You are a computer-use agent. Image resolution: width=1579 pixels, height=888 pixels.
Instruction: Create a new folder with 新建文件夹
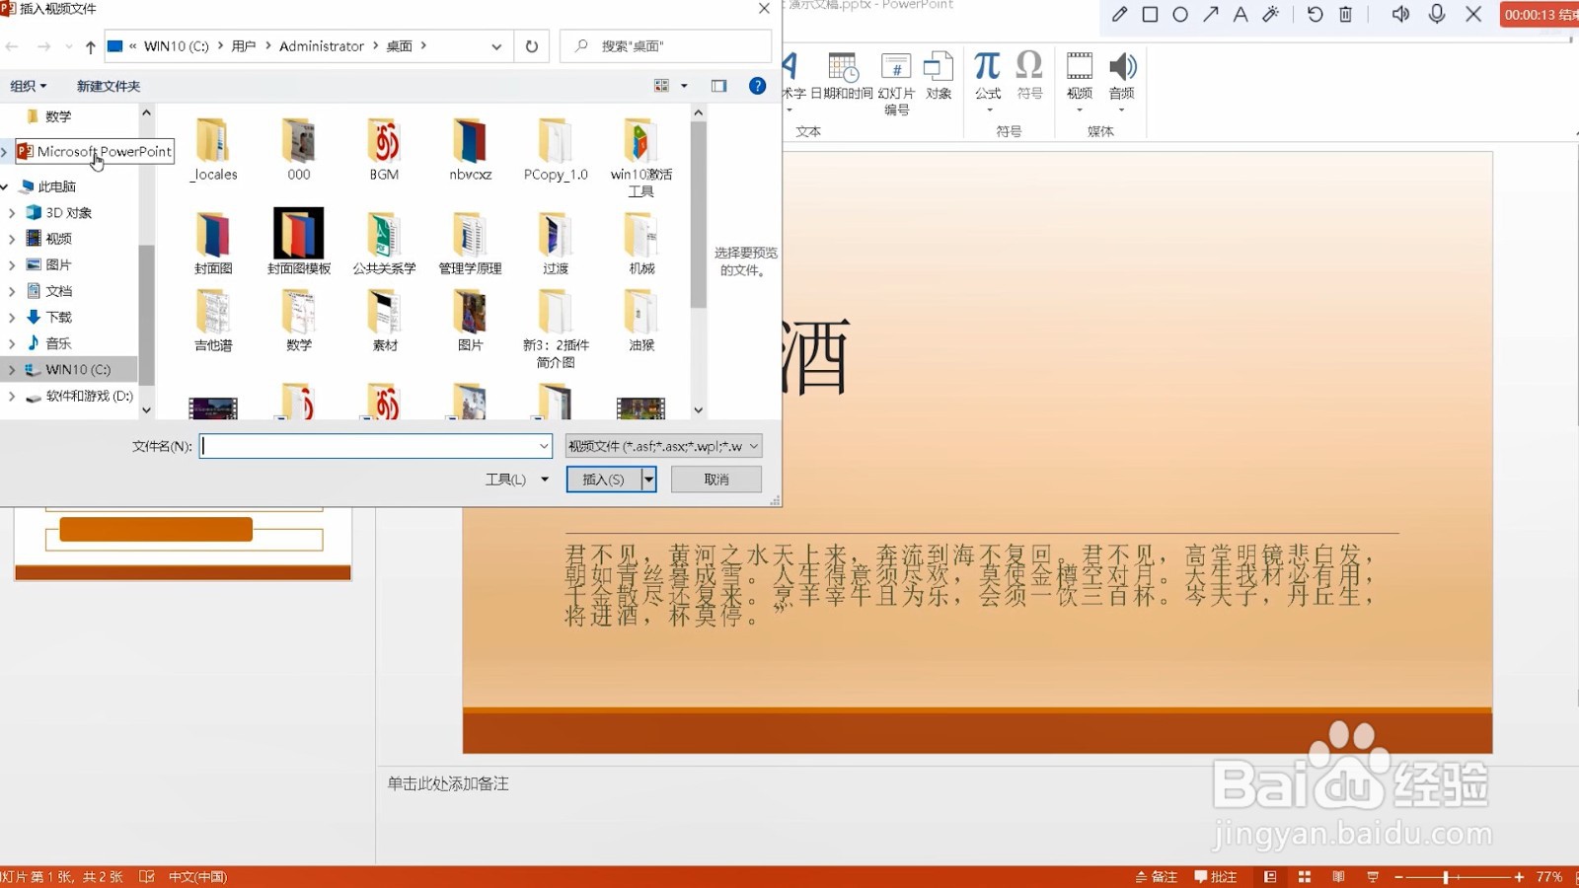pyautogui.click(x=109, y=86)
